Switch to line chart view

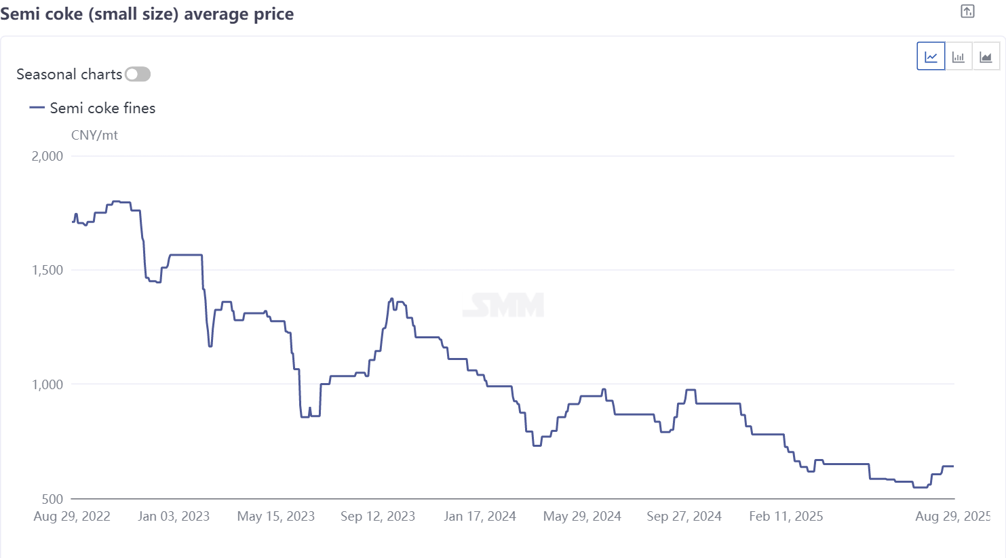click(x=931, y=56)
